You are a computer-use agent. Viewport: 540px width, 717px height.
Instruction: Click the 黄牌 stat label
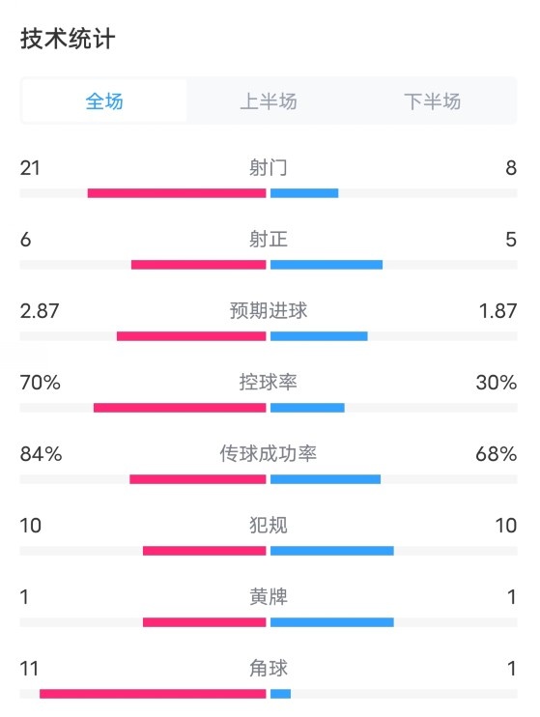tap(269, 597)
